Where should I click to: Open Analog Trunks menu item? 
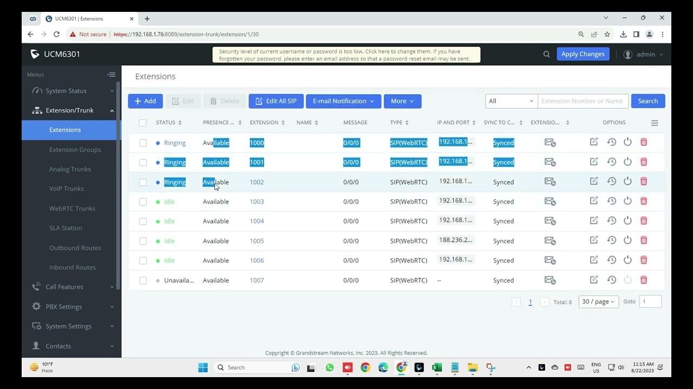coord(70,169)
